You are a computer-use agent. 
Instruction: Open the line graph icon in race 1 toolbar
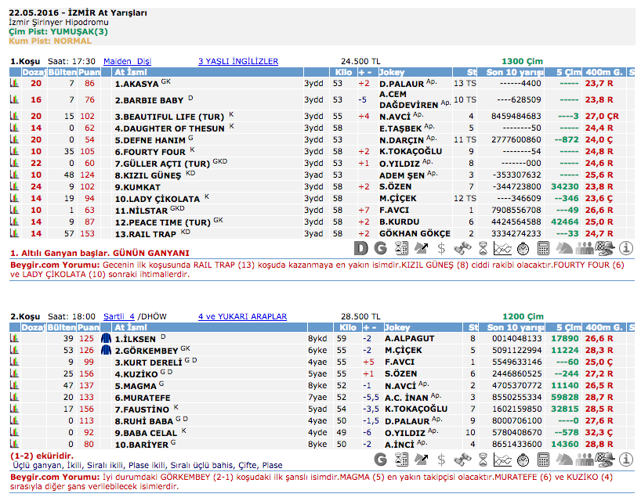click(503, 248)
